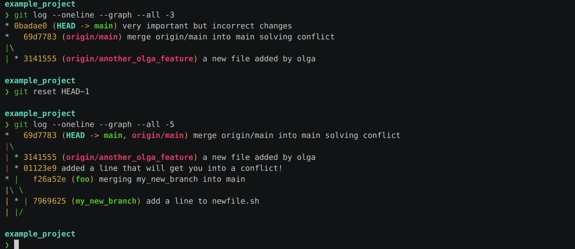This screenshot has height=249, width=575.
Task: Click the '-5' argument in second log command
Action: pos(169,124)
